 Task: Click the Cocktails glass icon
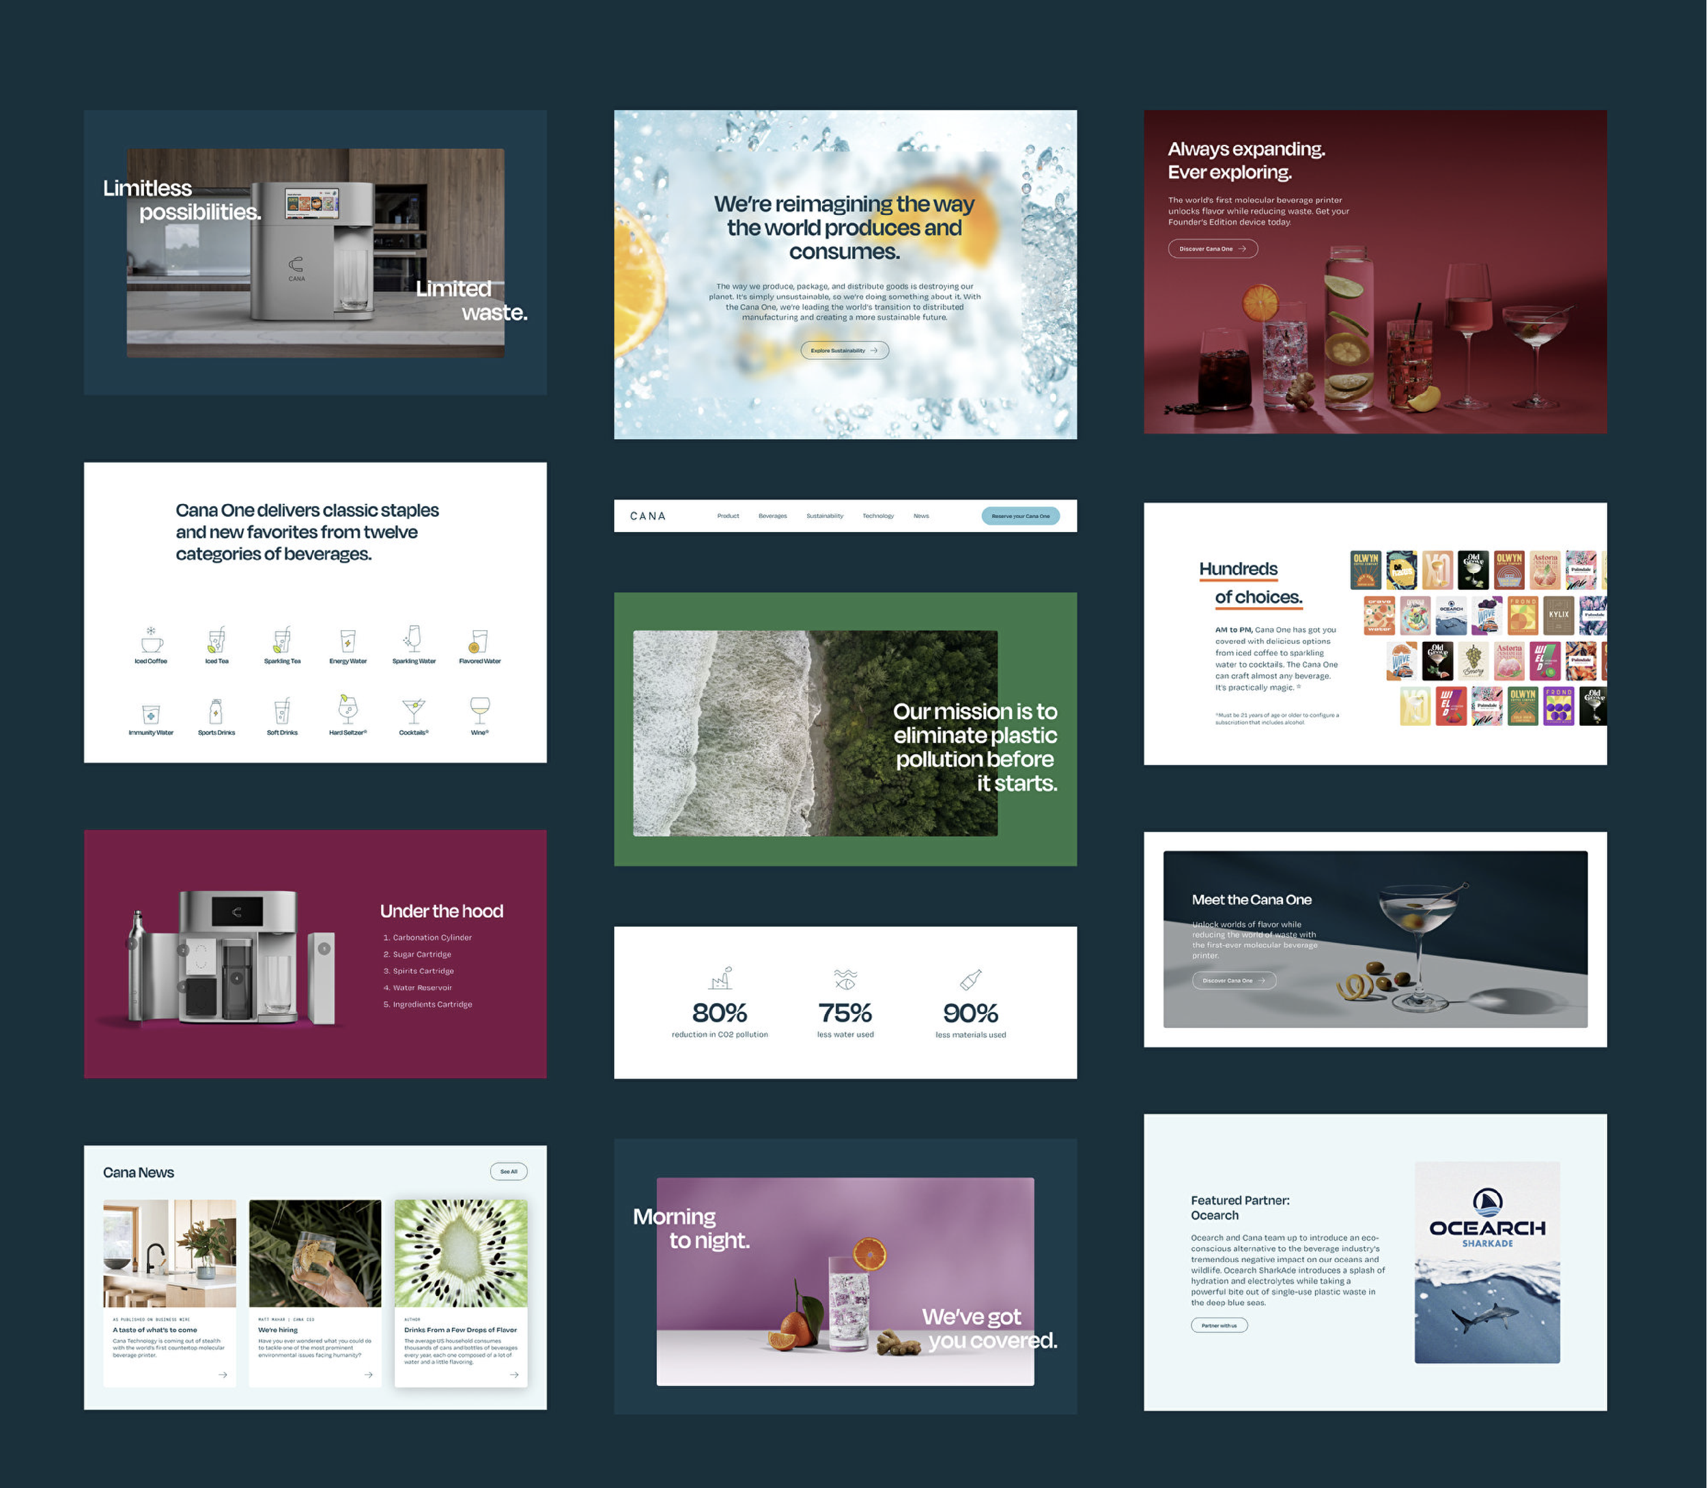(x=414, y=712)
